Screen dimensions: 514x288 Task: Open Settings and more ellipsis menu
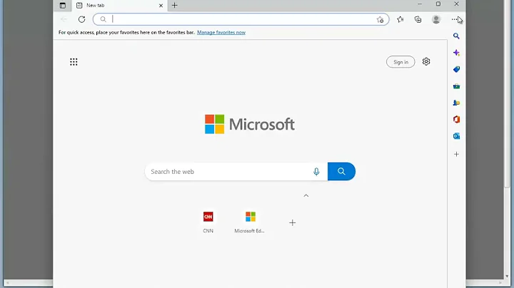pos(454,20)
